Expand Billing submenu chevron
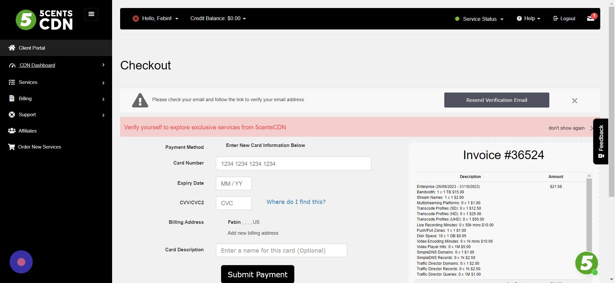The height and width of the screenshot is (283, 615). pyautogui.click(x=103, y=99)
